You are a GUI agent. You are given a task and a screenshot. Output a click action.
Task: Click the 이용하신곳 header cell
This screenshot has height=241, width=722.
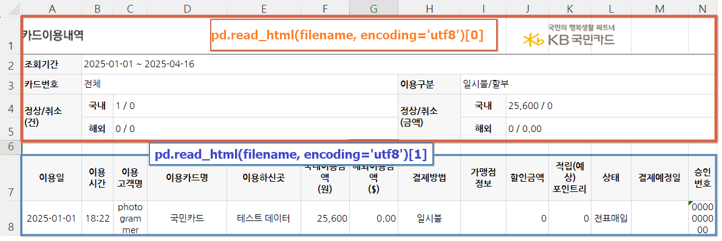click(x=264, y=178)
